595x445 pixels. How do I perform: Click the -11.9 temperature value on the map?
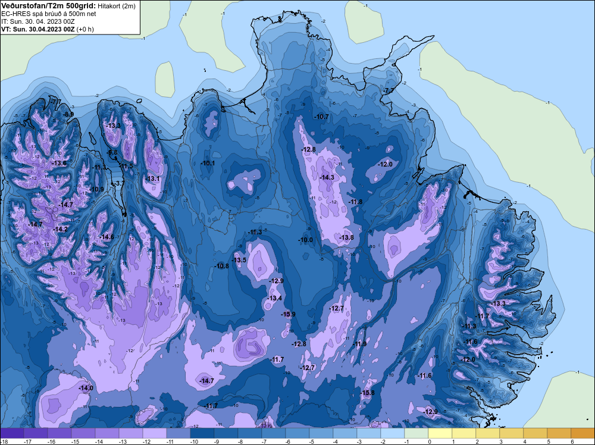tap(359, 344)
